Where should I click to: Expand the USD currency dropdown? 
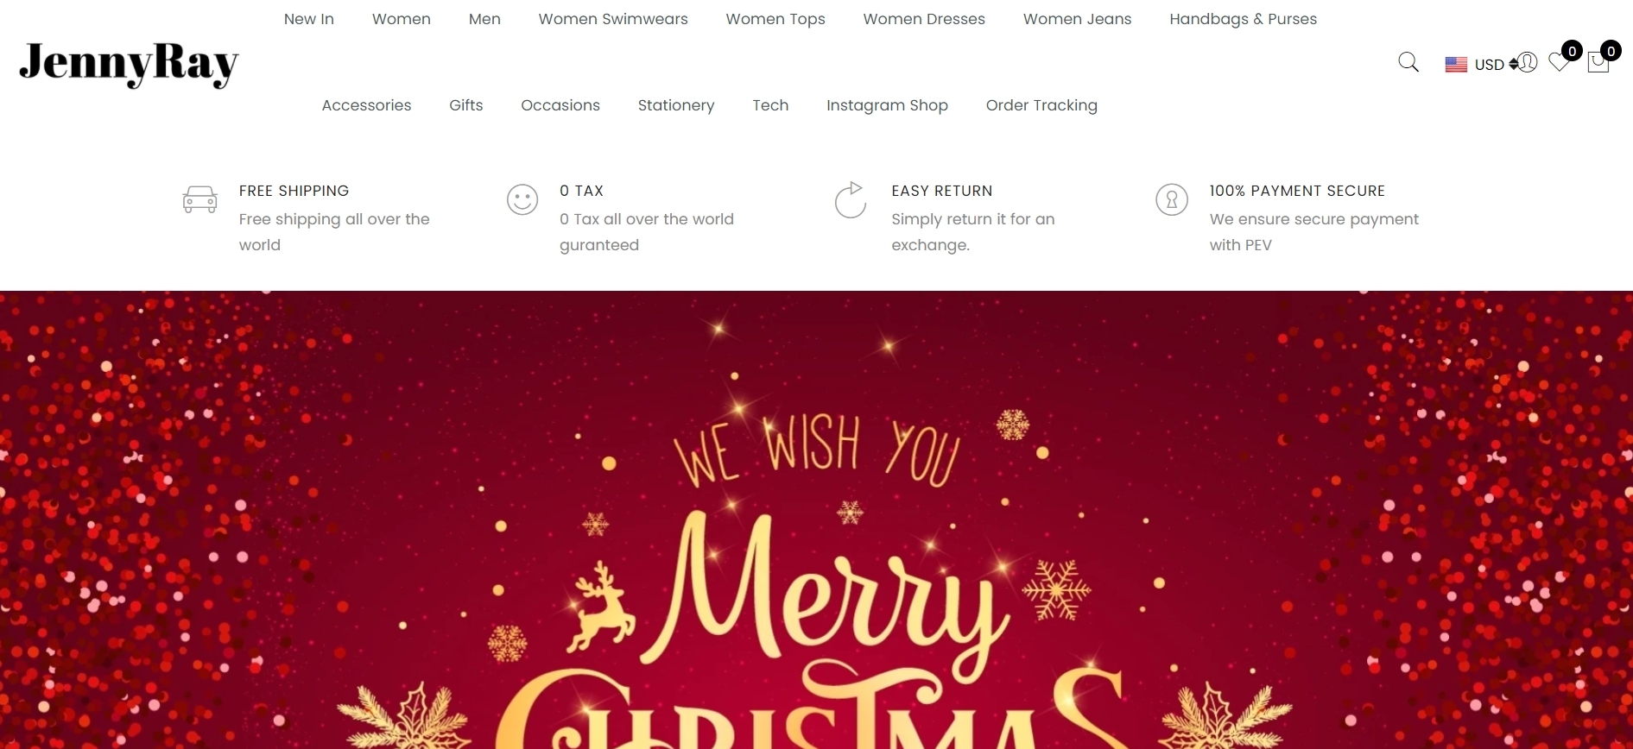1494,65
